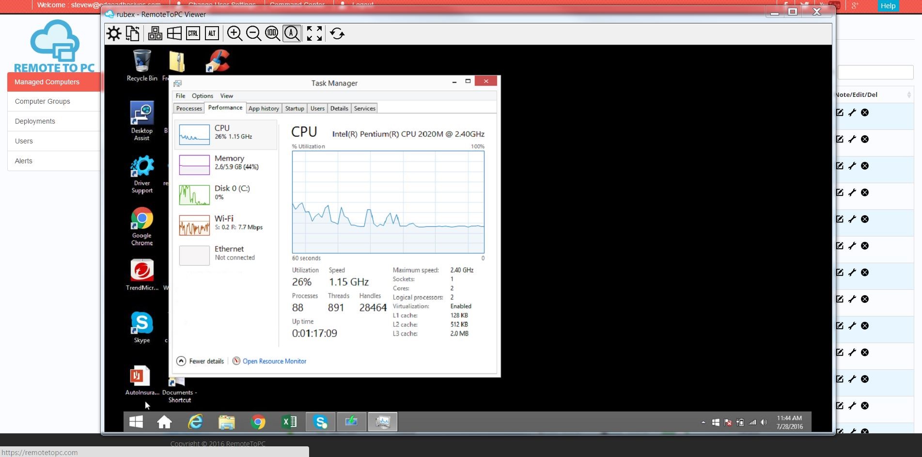This screenshot has height=457, width=922.
Task: Click the zoom out magnifier icon
Action: (x=253, y=33)
